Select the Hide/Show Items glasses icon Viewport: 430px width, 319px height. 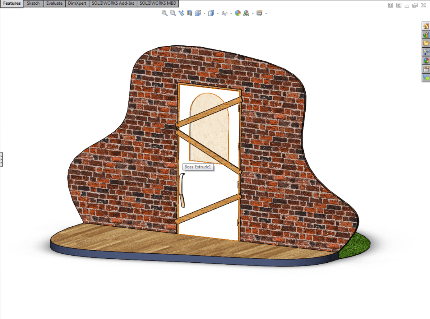pos(224,13)
